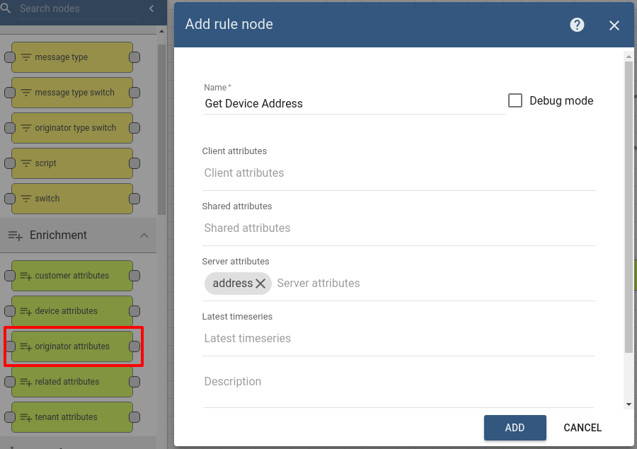Enable the Debug mode checkbox
Screen dimensions: 637x449
515,100
